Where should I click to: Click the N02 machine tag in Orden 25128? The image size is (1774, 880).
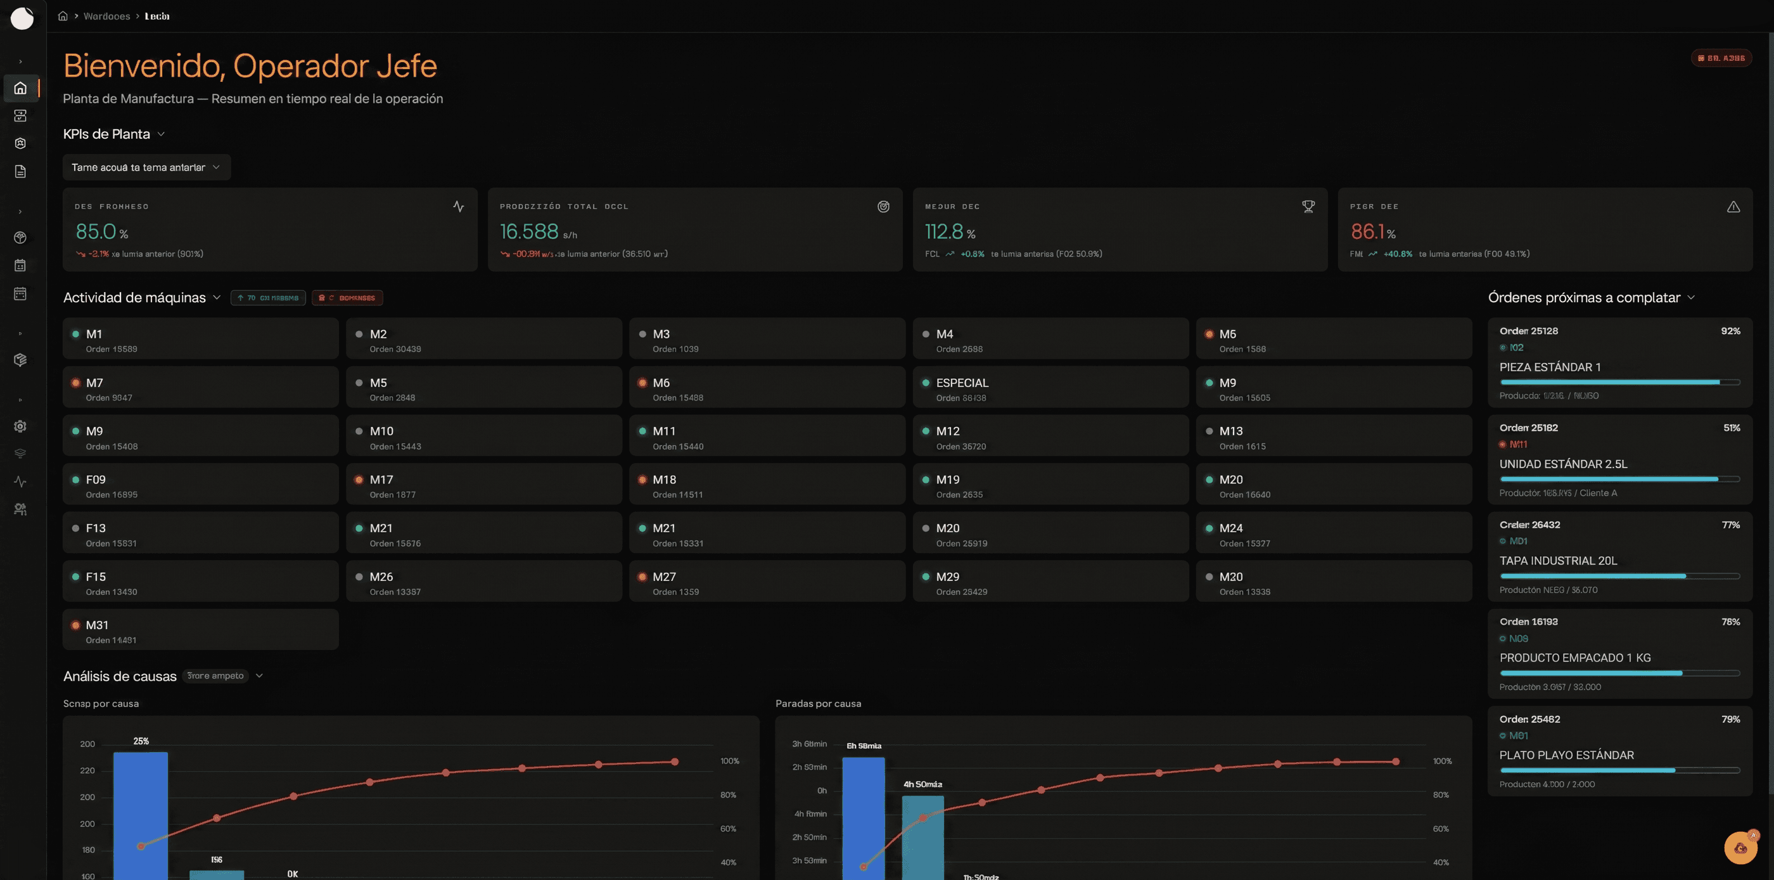click(1512, 348)
